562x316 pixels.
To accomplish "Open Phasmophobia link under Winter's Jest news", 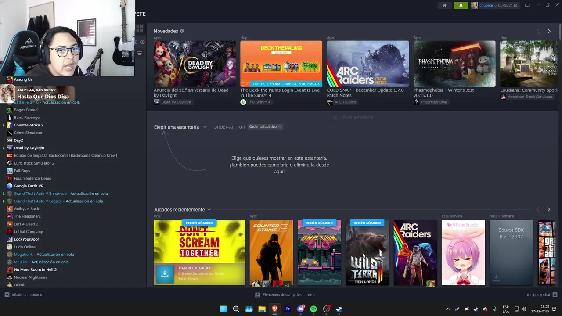I will (434, 102).
